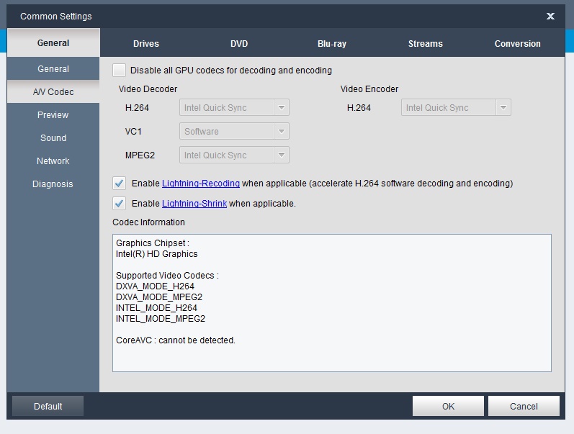Uncheck Enable Lightning-Recoding checkbox

pyautogui.click(x=119, y=183)
